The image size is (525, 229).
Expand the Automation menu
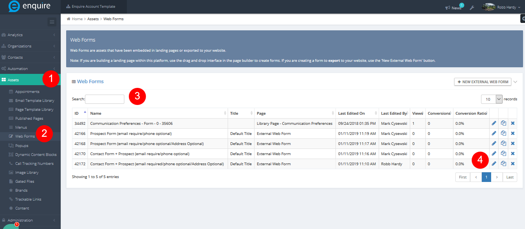[x=30, y=69]
